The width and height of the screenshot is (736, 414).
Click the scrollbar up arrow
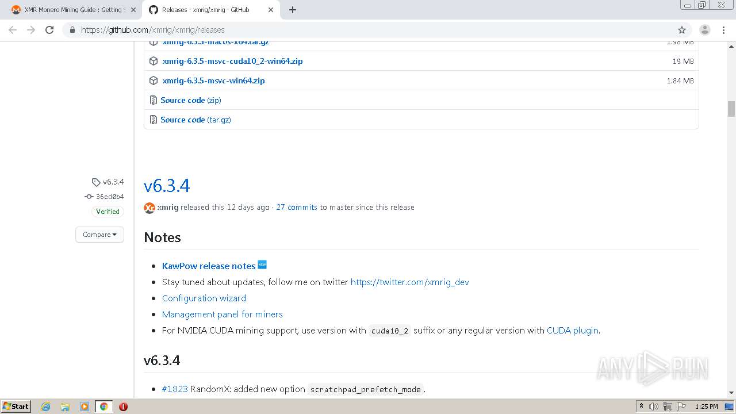(731, 45)
